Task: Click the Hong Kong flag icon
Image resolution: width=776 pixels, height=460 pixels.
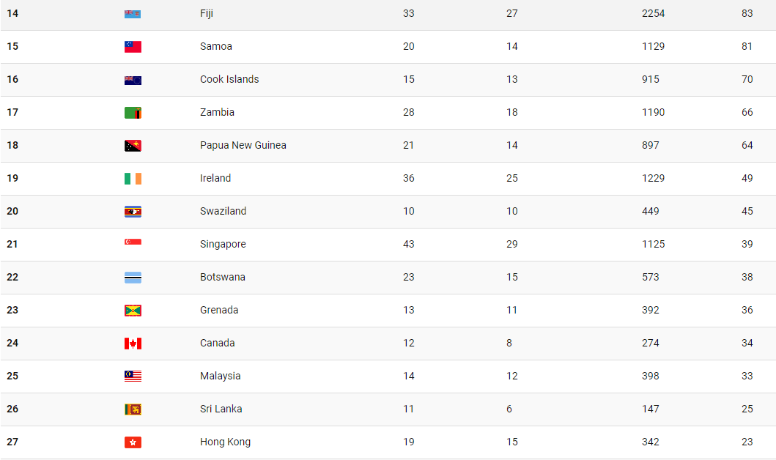Action: click(x=133, y=442)
